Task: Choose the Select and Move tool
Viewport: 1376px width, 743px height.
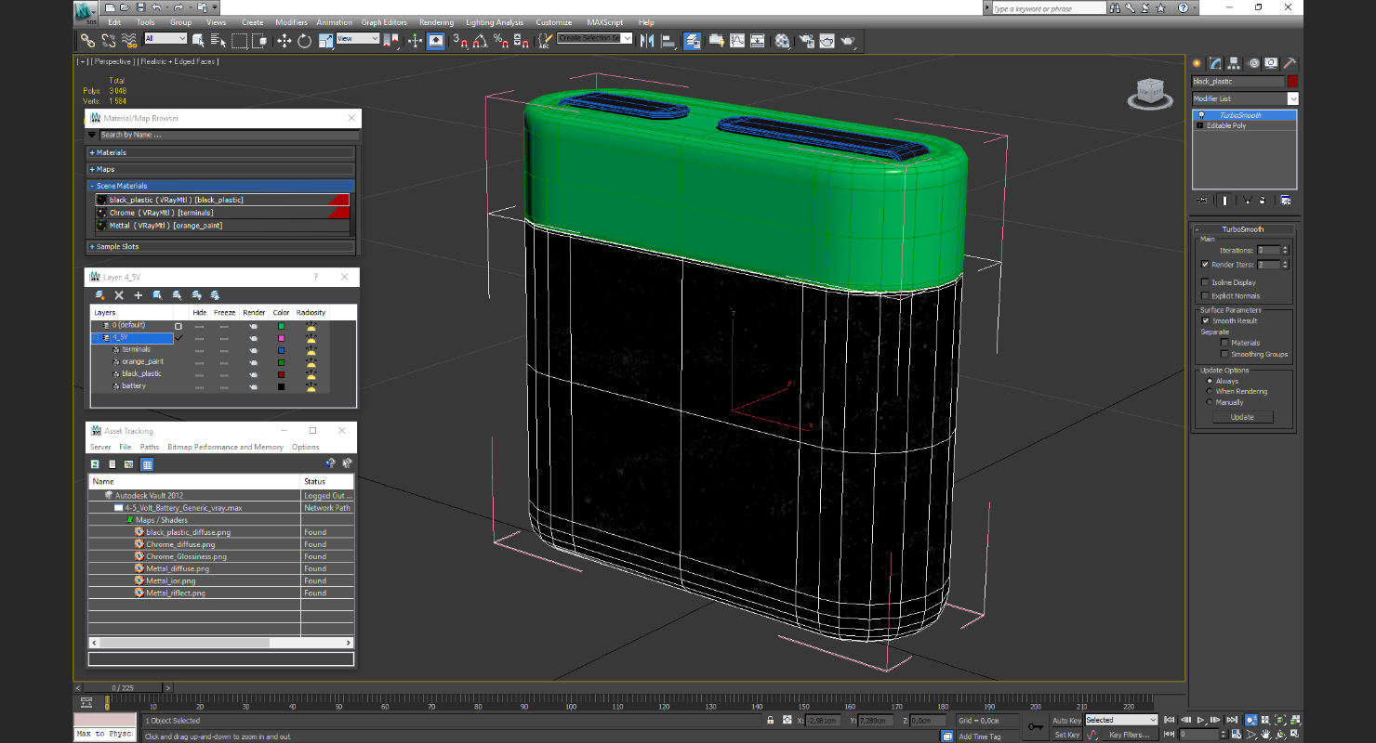Action: pos(284,40)
